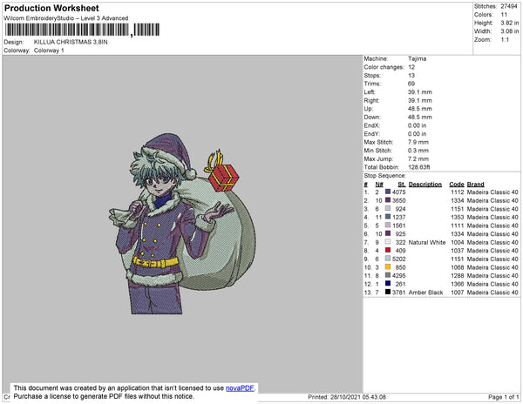
Task: Select the purple swatch beside 3650 stitches
Action: (388, 200)
